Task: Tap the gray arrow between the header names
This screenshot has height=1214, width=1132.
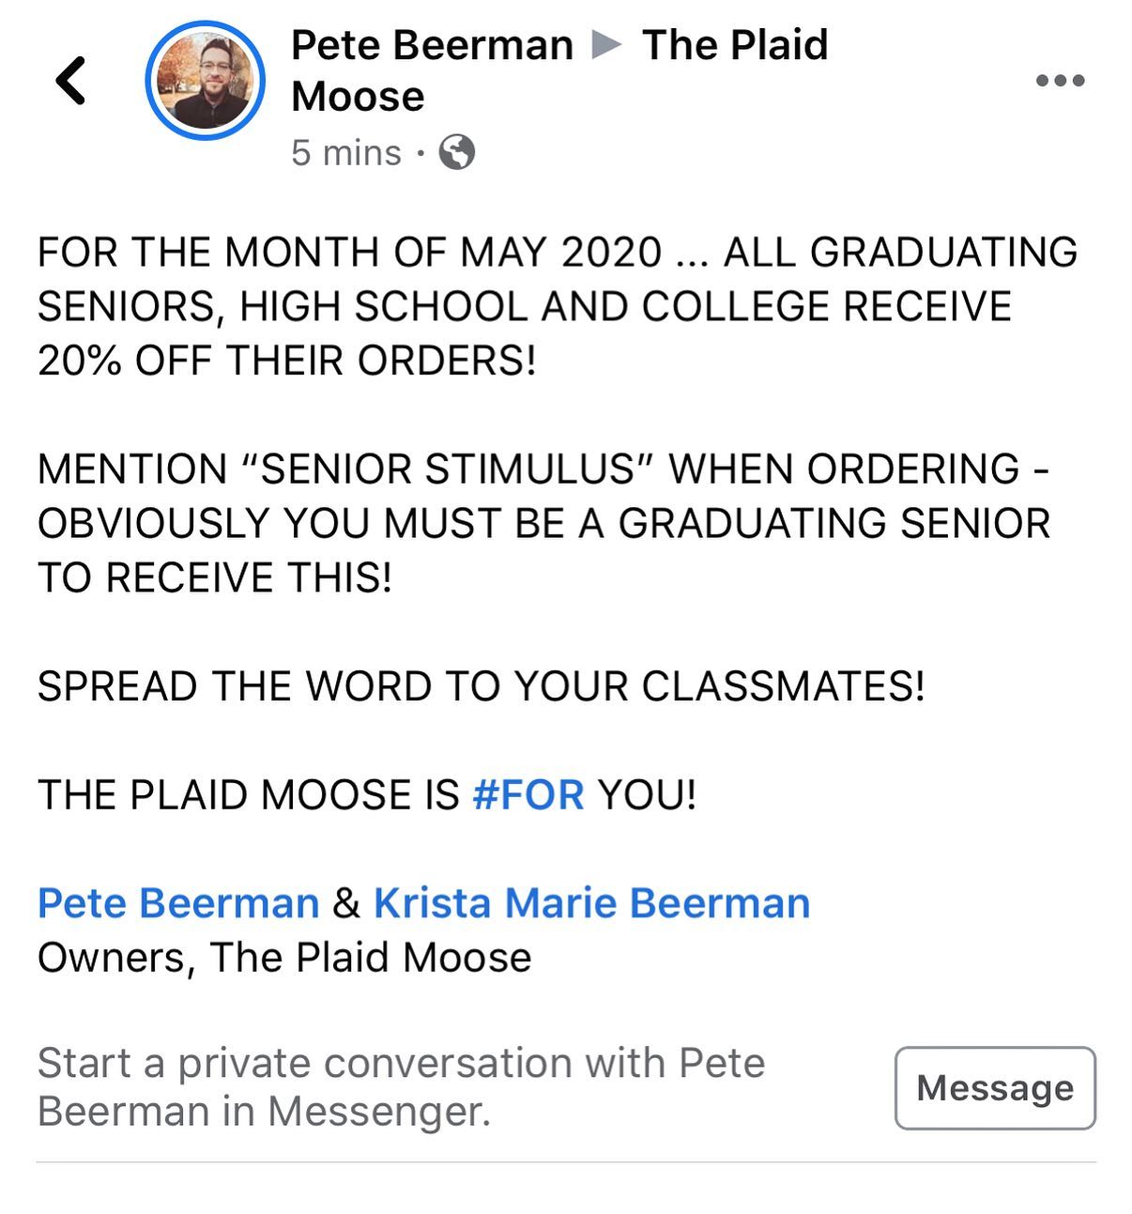Action: 606,44
